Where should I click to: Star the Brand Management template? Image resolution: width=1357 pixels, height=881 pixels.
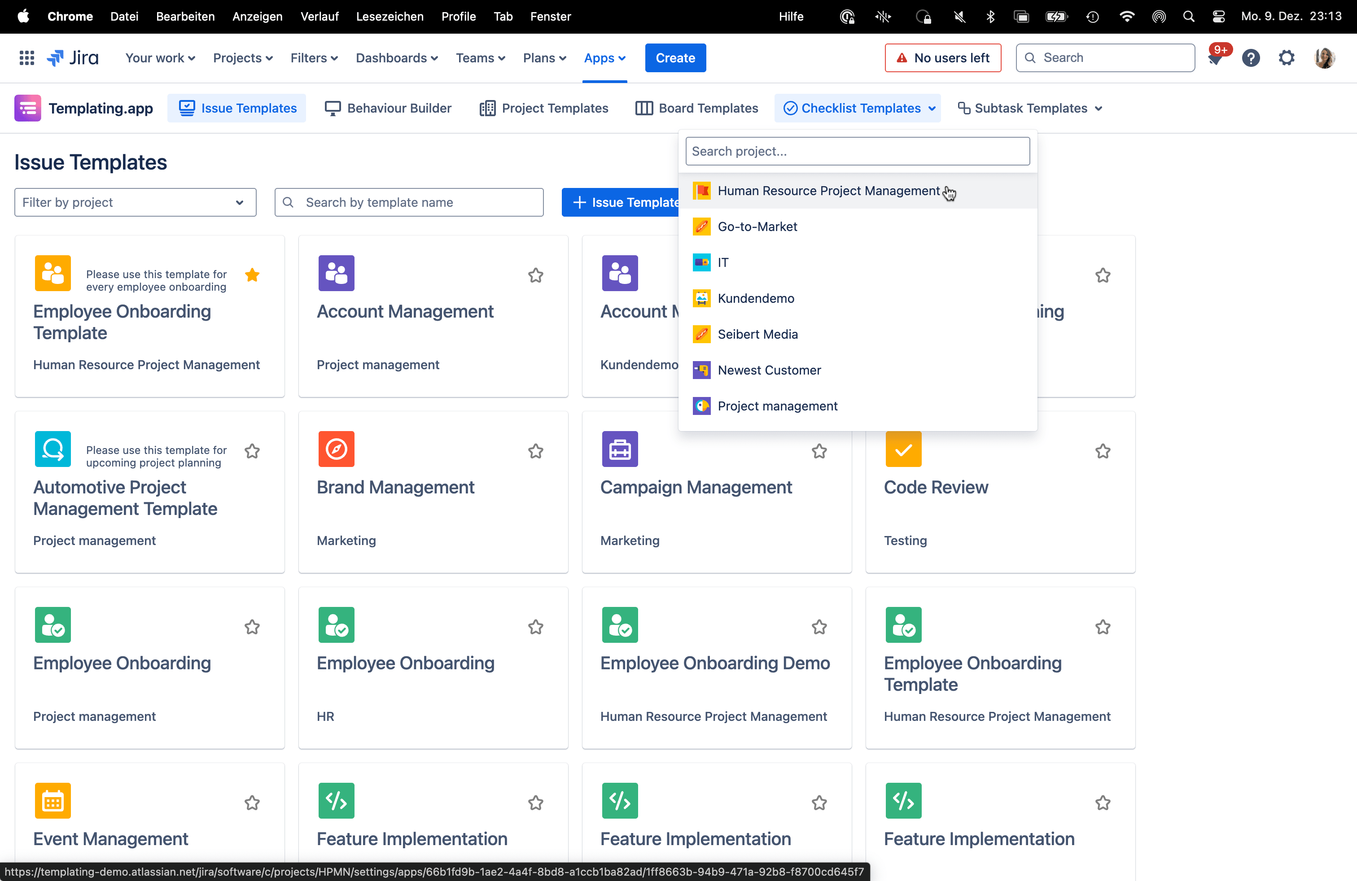[535, 451]
